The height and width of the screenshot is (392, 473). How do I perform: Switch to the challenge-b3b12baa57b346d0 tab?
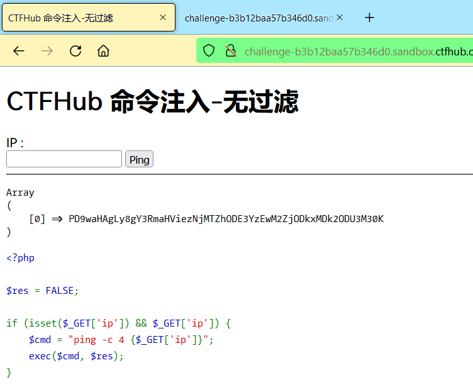click(262, 18)
